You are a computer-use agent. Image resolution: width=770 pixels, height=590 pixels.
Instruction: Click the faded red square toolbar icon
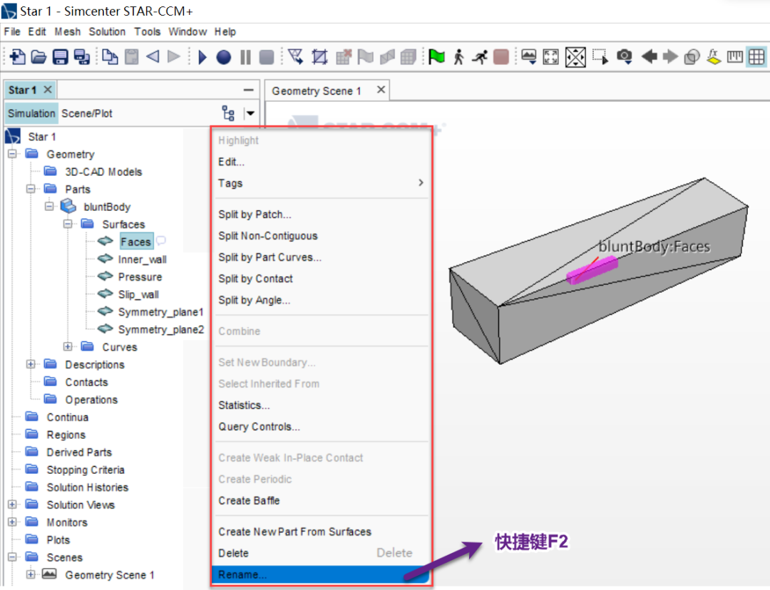(x=501, y=57)
